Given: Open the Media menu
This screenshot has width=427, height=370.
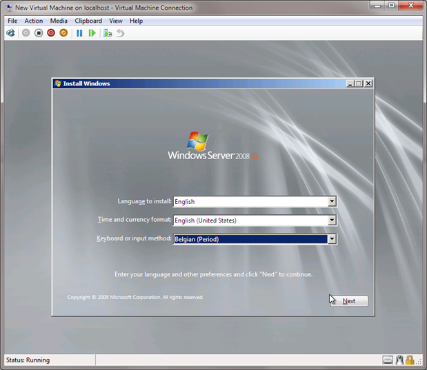Looking at the screenshot, I should (59, 21).
